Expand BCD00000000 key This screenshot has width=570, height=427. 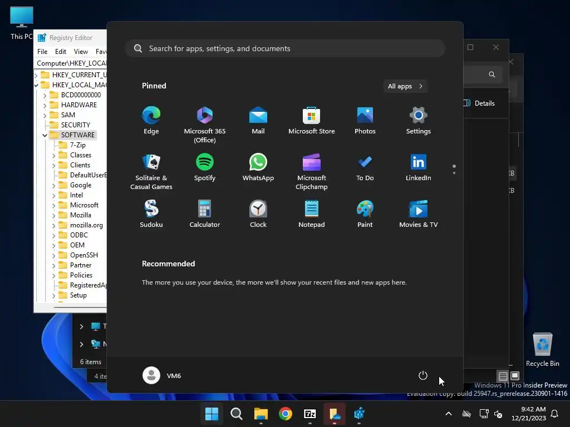45,96
